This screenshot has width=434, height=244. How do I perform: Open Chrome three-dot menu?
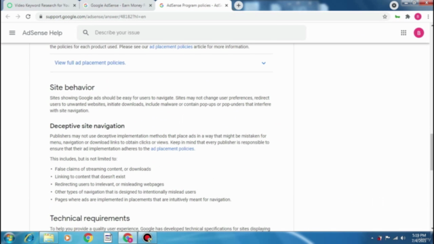coord(428,16)
